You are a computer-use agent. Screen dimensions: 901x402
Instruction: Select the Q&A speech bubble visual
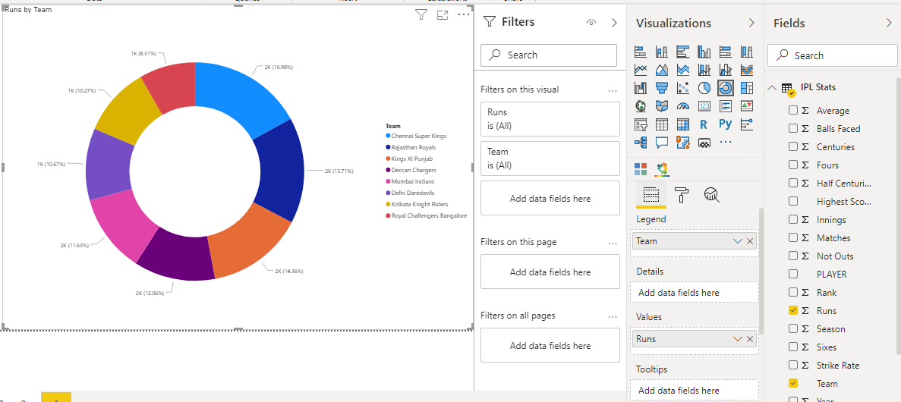coord(662,142)
